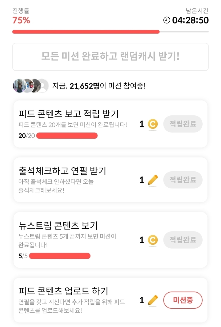Image resolution: width=221 pixels, height=327 pixels.
Task: Open the 뉴스트림 콘텐츠 보기 title
Action: [x=58, y=225]
